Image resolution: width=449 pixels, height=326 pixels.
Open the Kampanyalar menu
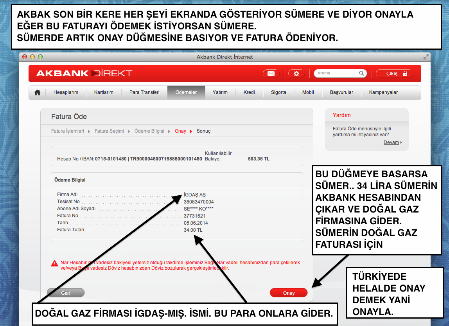(383, 92)
